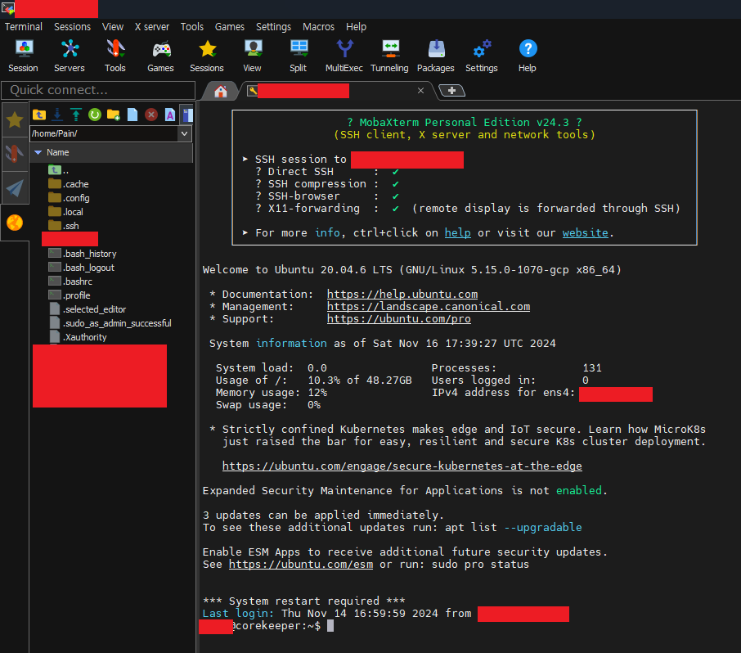This screenshot has height=653, width=741.
Task: Select the .local folder
Action: click(x=65, y=212)
